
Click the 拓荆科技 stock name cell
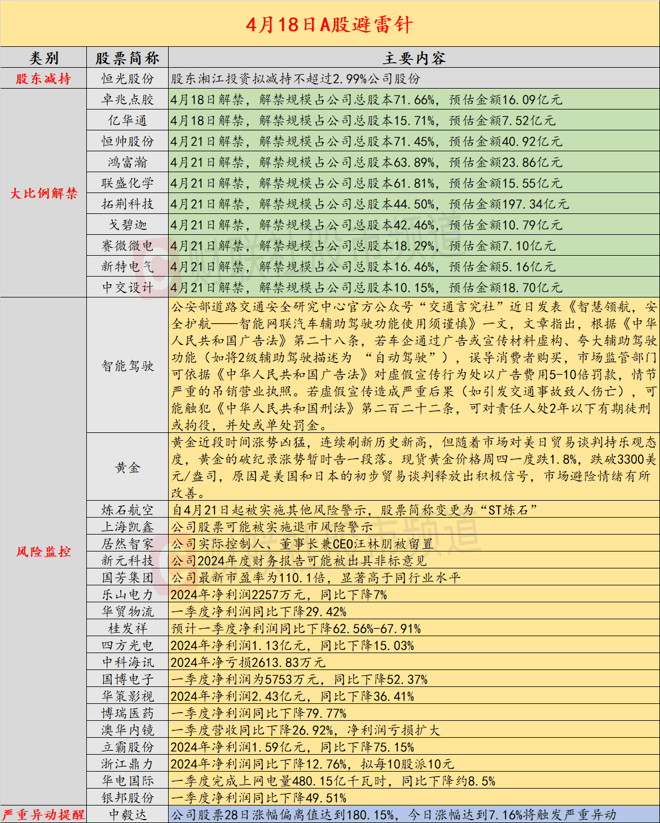pos(127,204)
